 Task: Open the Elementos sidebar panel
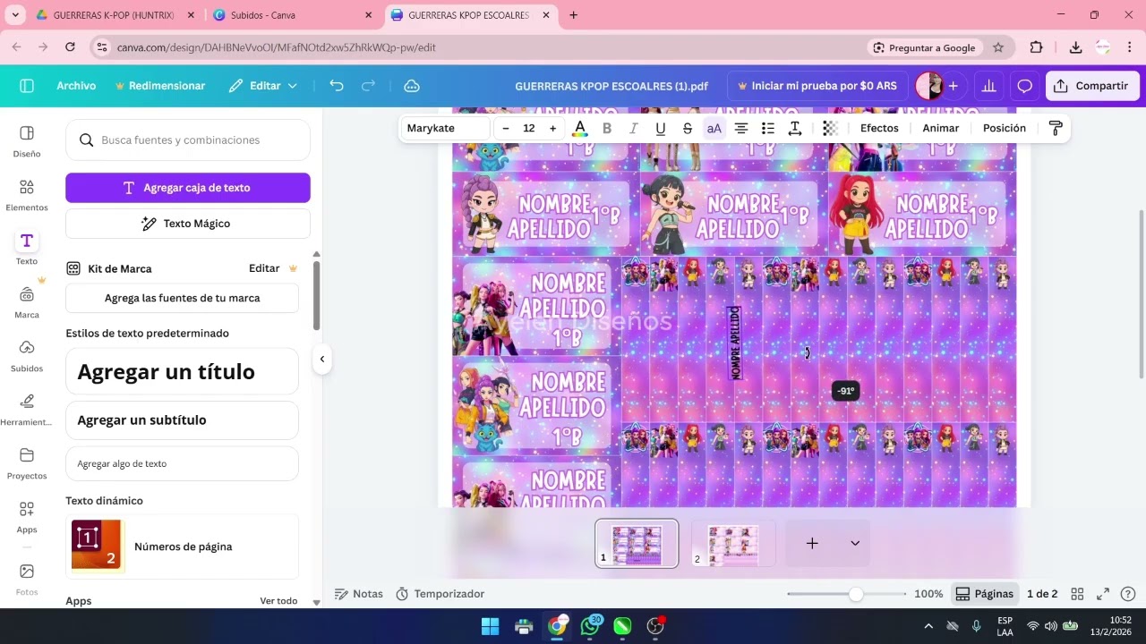point(27,195)
